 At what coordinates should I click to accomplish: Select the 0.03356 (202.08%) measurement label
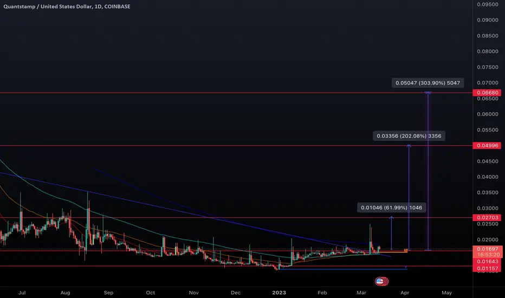409,136
